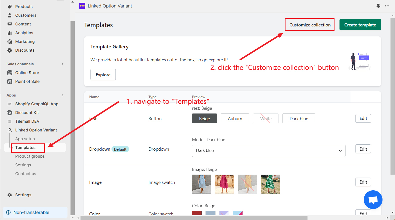Open the three-dot more options menu
The image size is (395, 220).
(387, 6)
